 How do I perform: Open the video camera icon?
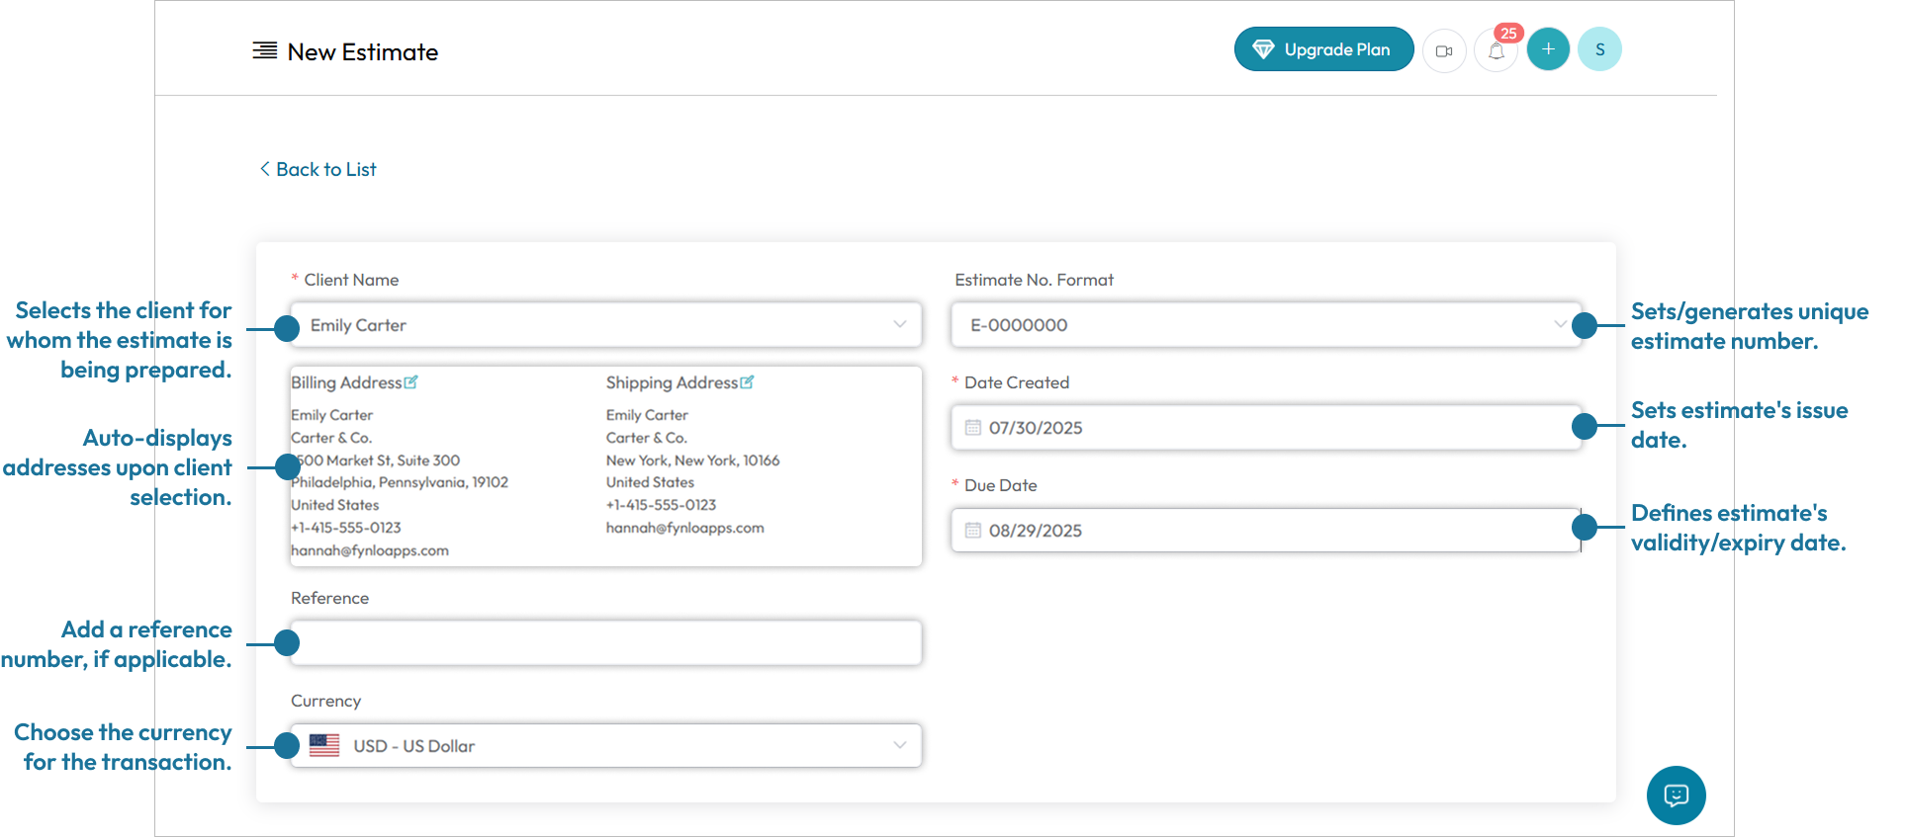point(1444,50)
